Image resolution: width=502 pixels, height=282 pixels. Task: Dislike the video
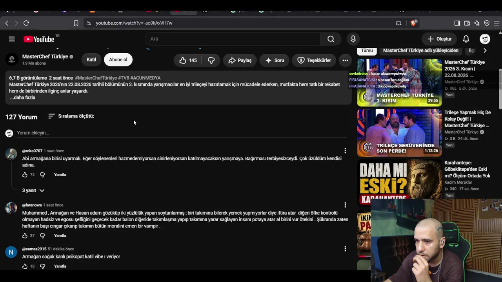pos(211,60)
